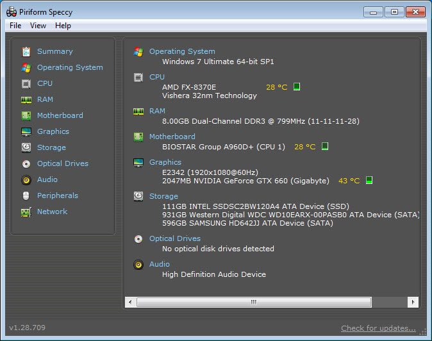Click the horizontal scrollbar left arrow
The width and height of the screenshot is (432, 341).
(x=130, y=302)
